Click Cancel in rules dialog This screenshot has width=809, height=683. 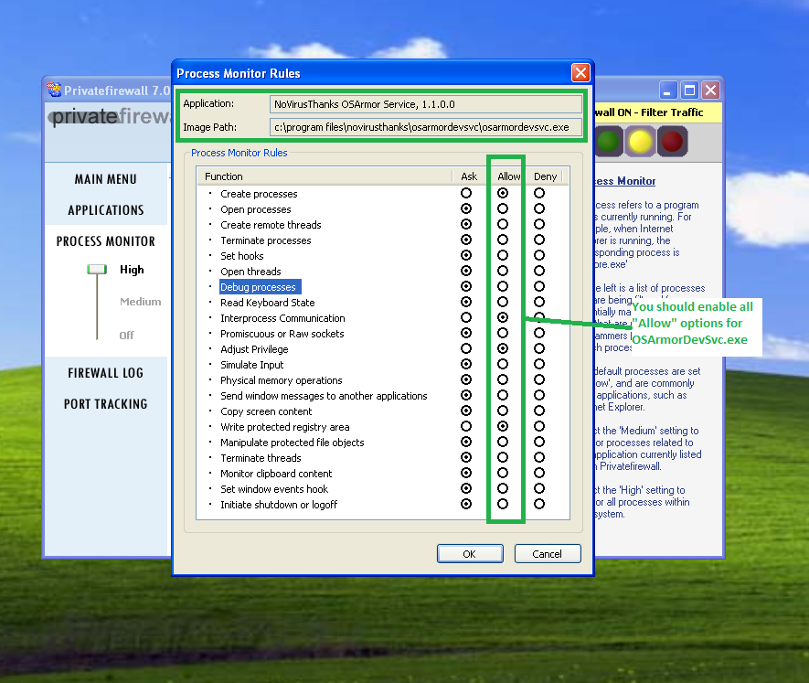click(x=548, y=554)
